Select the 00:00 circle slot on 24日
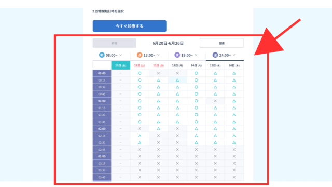The height and width of the screenshot is (187, 332). tap(196, 73)
